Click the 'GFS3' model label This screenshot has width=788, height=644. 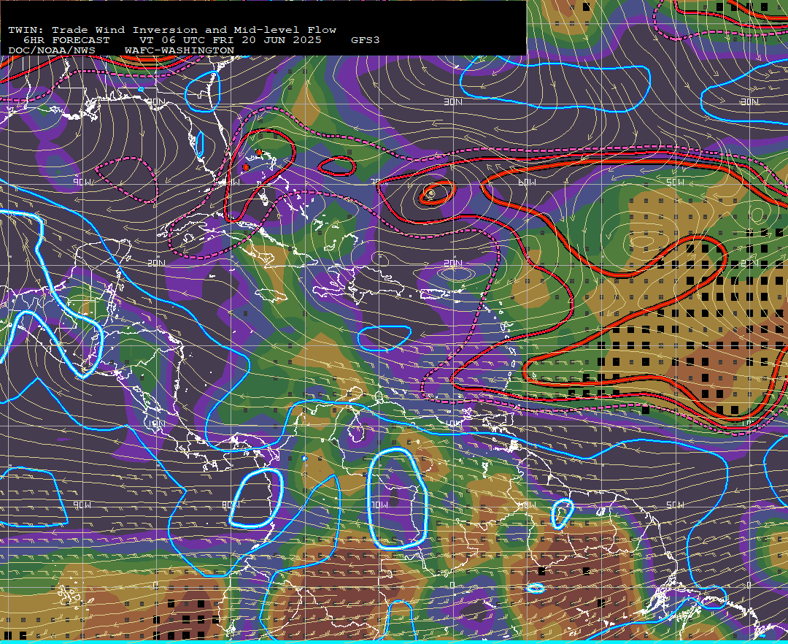(366, 39)
